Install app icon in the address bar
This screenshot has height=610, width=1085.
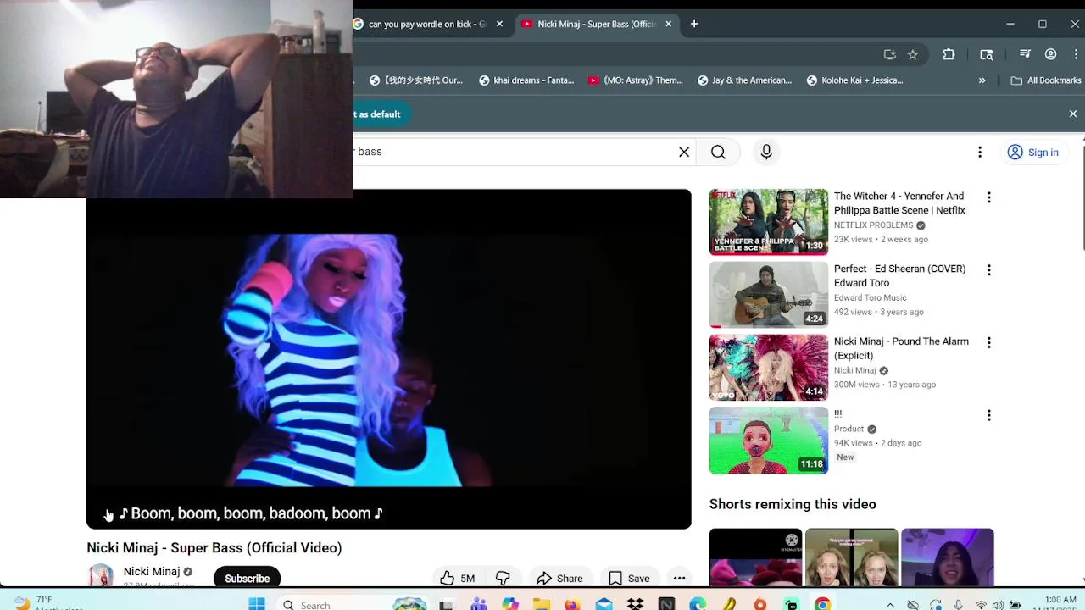[889, 54]
